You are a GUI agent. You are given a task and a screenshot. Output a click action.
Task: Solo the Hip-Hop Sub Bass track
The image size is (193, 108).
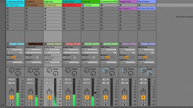(x=12, y=101)
